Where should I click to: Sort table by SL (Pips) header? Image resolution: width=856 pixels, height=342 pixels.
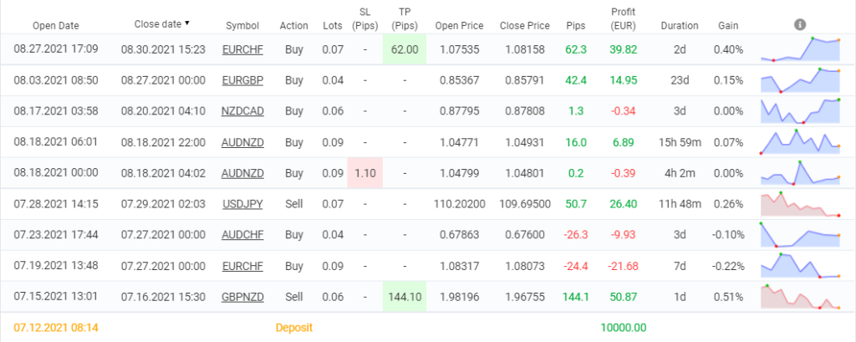[x=364, y=18]
